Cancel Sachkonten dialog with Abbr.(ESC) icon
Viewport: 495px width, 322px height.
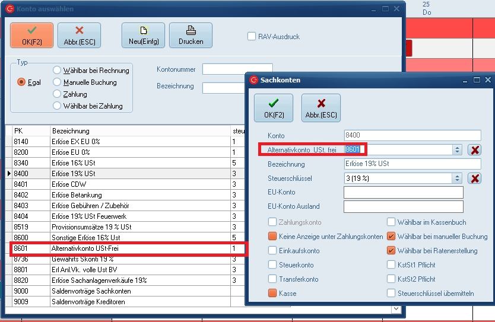(321, 103)
